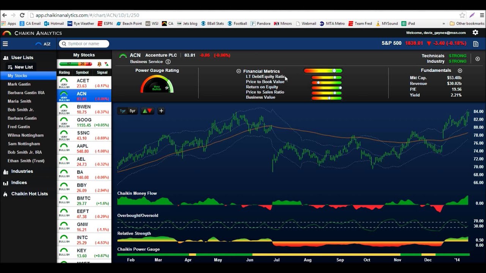Toggle the up/down signal arrows on chart
Screen dimensions: 486x273
click(x=147, y=111)
